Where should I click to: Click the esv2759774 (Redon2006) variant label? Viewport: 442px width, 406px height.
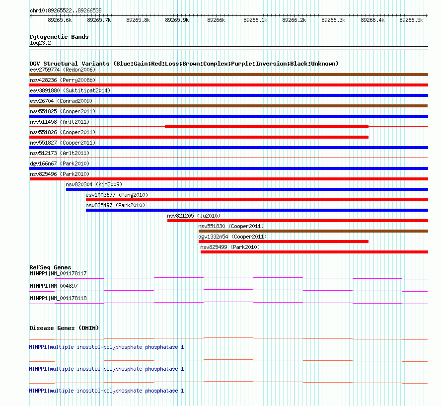[x=63, y=70]
